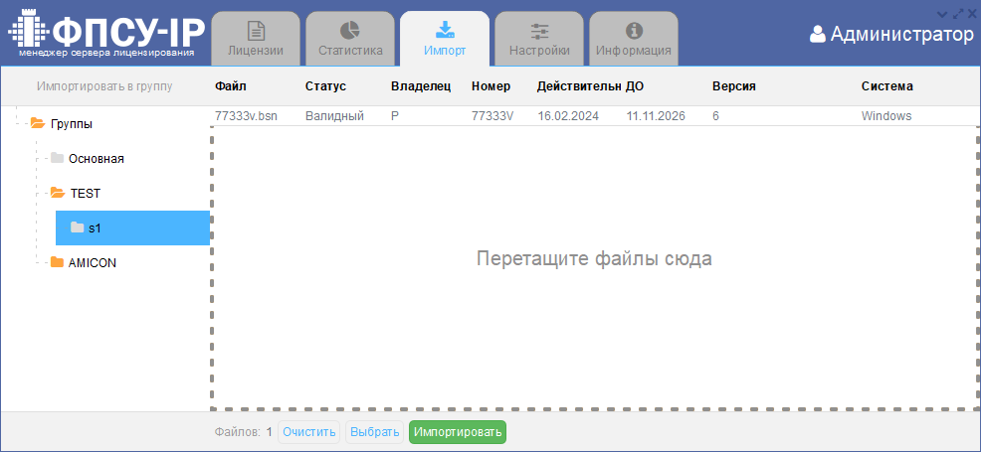Select the s1 subgroup
The width and height of the screenshot is (981, 452).
pos(95,228)
